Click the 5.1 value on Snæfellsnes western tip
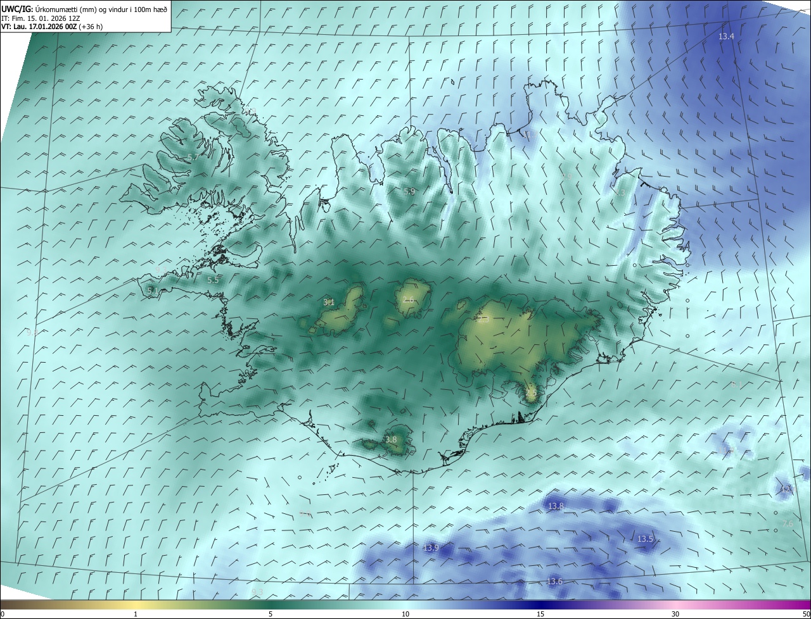 (x=152, y=291)
